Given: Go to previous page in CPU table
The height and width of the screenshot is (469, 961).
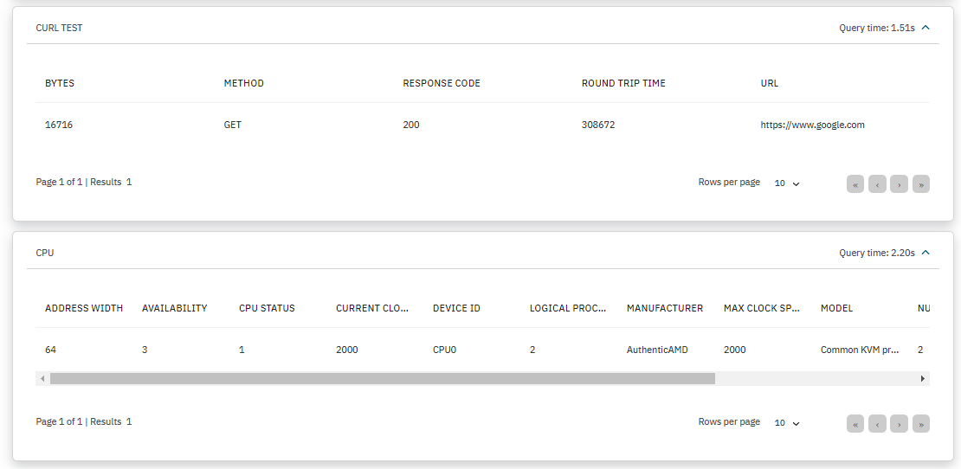Looking at the screenshot, I should [877, 424].
